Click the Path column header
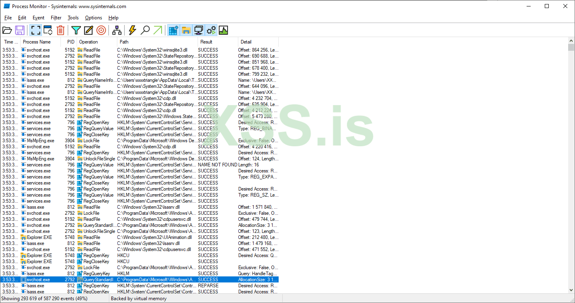This screenshot has height=303, width=575. coord(157,42)
